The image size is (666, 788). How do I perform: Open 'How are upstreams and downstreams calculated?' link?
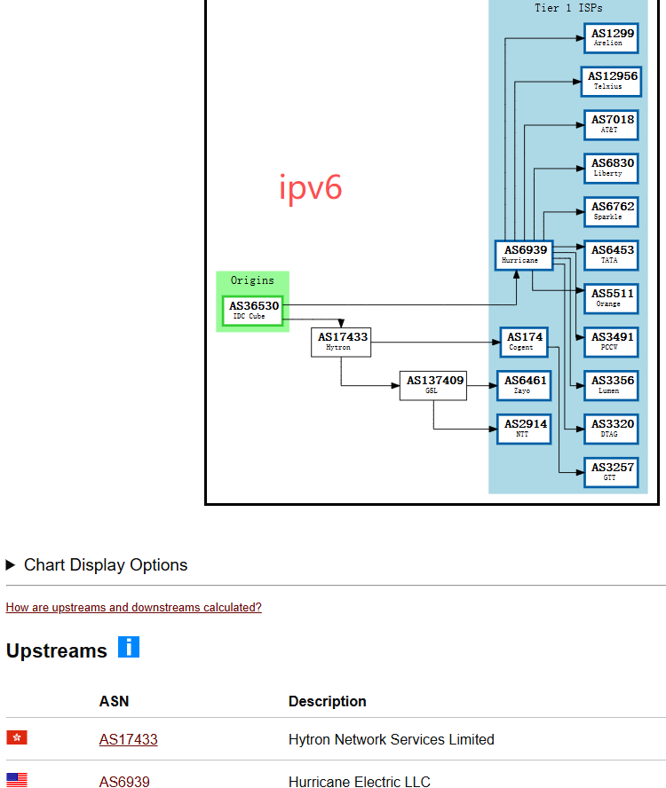(x=134, y=607)
